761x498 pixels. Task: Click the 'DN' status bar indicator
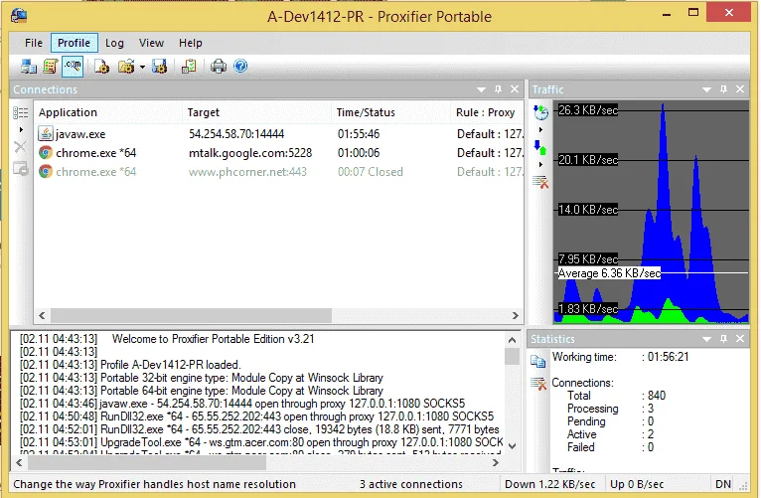tap(723, 484)
